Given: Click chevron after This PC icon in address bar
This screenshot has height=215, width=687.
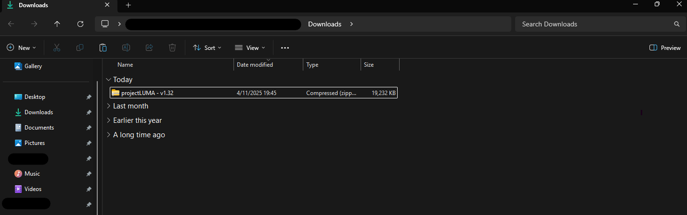Looking at the screenshot, I should (119, 24).
